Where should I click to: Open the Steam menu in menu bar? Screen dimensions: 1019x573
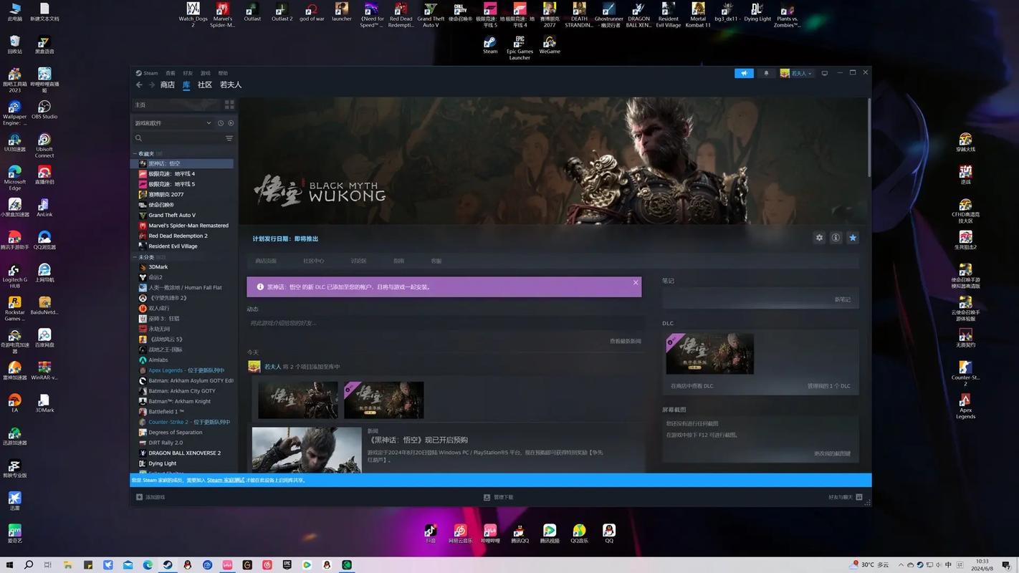point(148,73)
